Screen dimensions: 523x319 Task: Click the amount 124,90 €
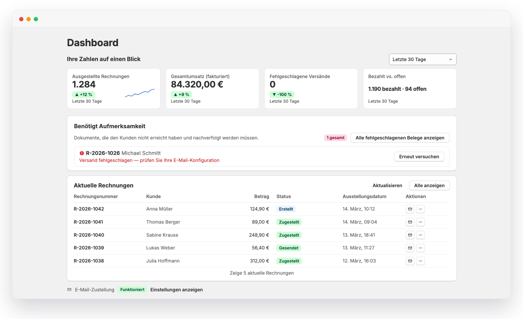(x=259, y=209)
